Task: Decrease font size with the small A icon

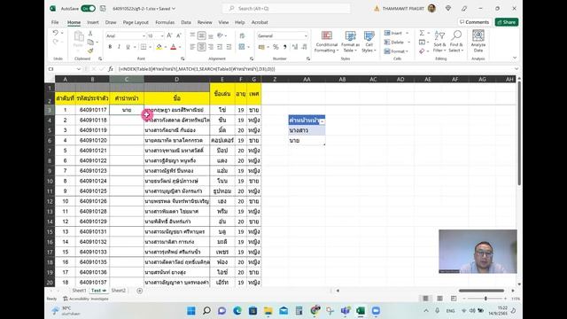Action: point(179,35)
